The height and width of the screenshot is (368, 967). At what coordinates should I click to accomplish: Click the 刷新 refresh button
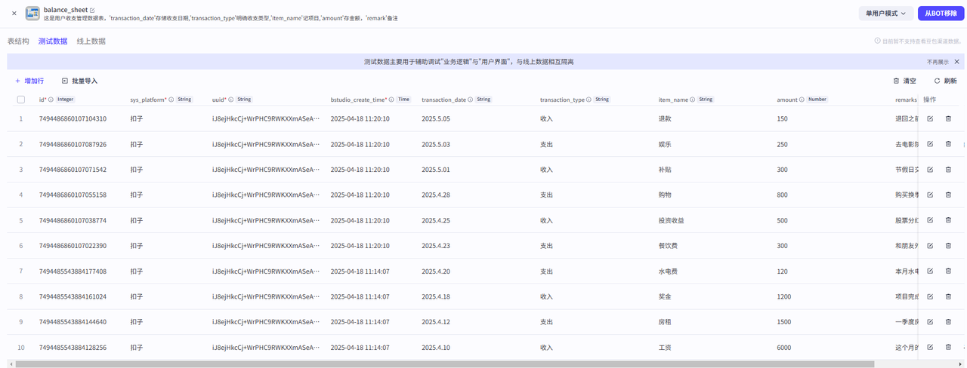click(945, 81)
